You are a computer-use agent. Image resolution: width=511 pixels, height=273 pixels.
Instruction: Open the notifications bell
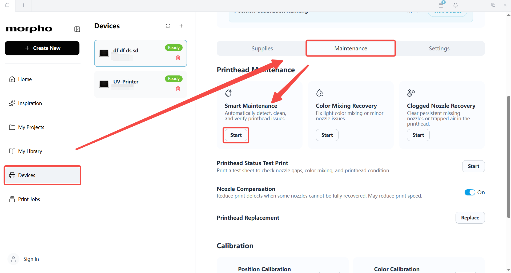[456, 5]
